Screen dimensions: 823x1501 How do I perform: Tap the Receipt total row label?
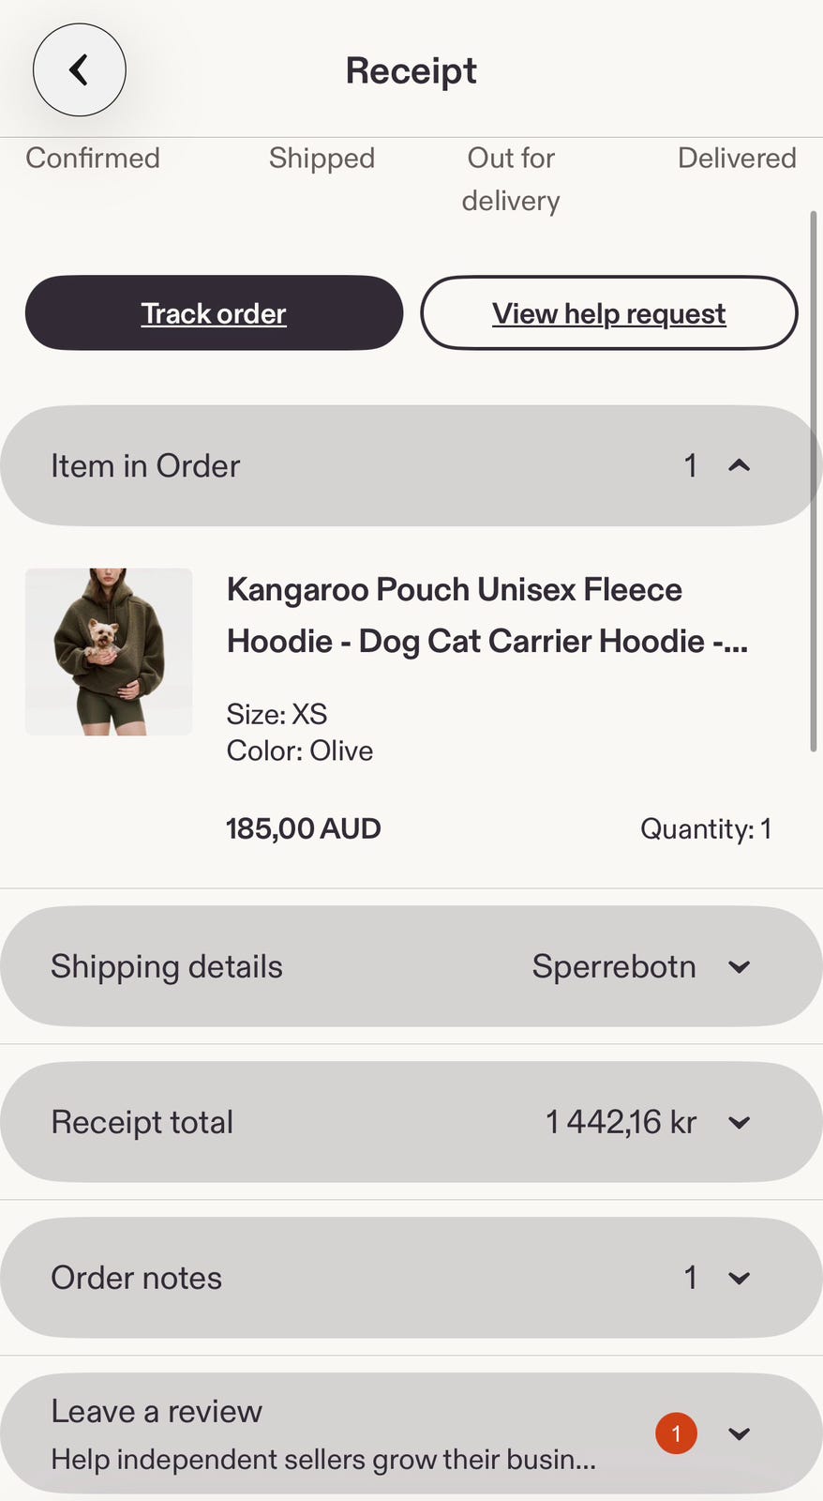coord(142,1122)
